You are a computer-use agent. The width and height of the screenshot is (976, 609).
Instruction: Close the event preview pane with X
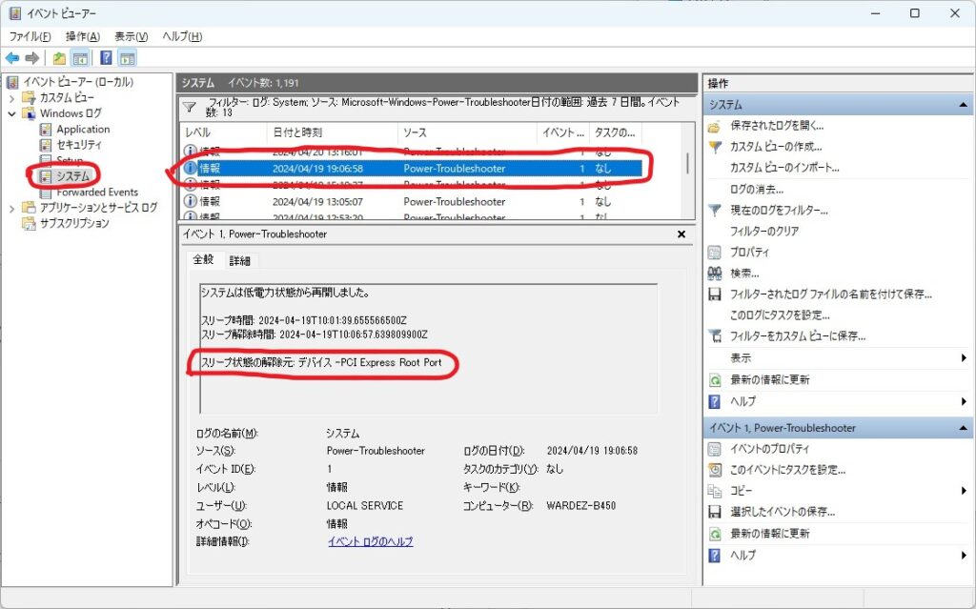pyautogui.click(x=681, y=233)
